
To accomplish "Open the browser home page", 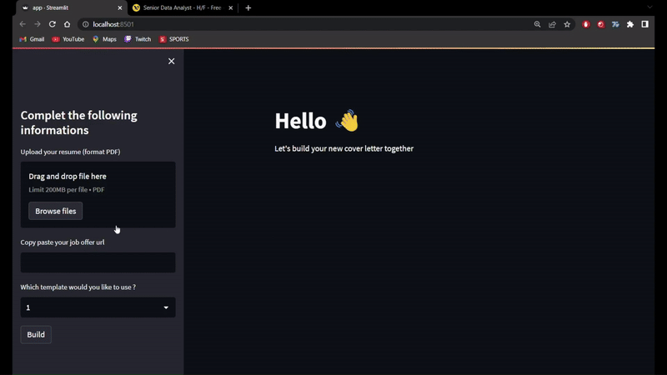I will pyautogui.click(x=68, y=24).
